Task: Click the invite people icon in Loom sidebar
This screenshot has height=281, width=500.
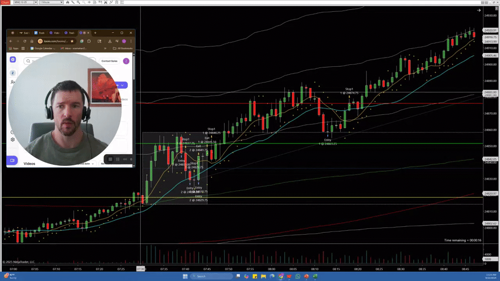Action: (x=12, y=82)
